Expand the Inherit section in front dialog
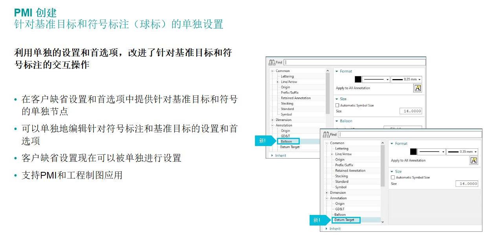The height and width of the screenshot is (240, 486). coord(326,229)
